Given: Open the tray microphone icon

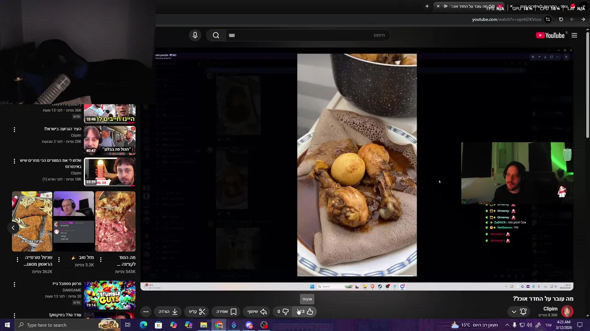Looking at the screenshot, I should pyautogui.click(x=514, y=325).
